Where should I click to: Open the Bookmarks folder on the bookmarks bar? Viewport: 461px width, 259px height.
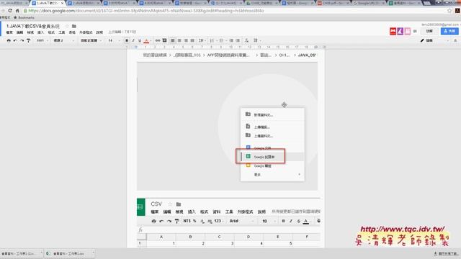point(24,17)
